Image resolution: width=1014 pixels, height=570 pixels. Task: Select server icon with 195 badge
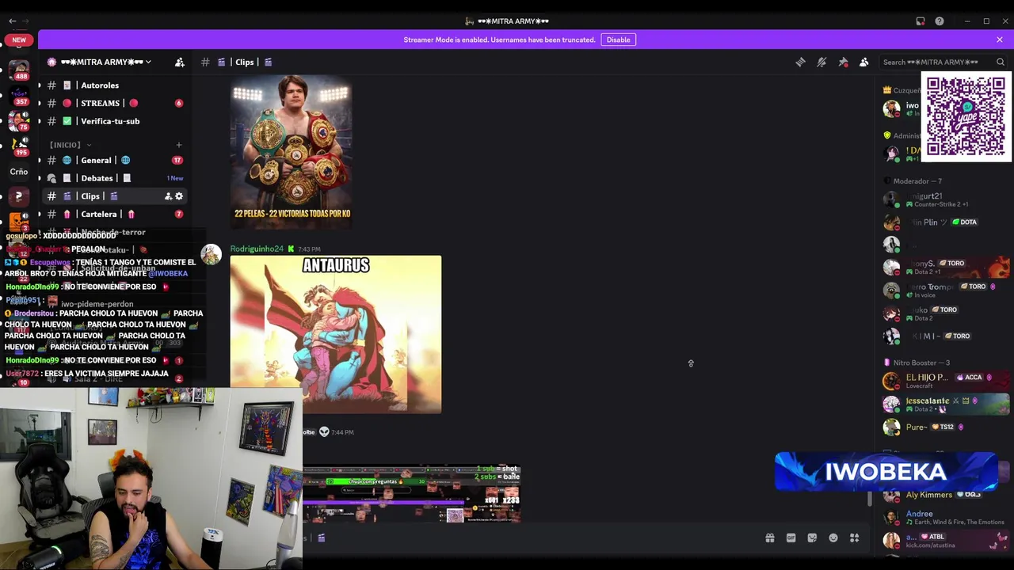(x=19, y=146)
